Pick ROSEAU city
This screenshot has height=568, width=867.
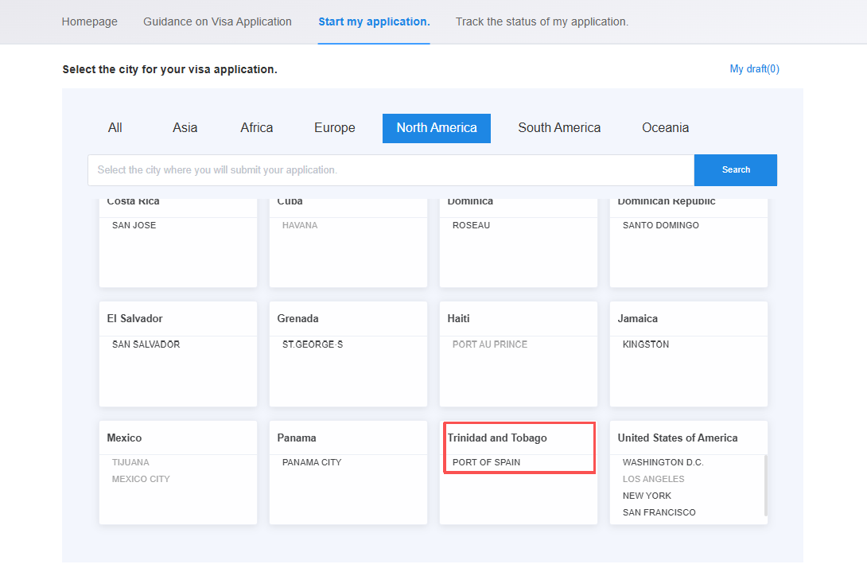471,225
